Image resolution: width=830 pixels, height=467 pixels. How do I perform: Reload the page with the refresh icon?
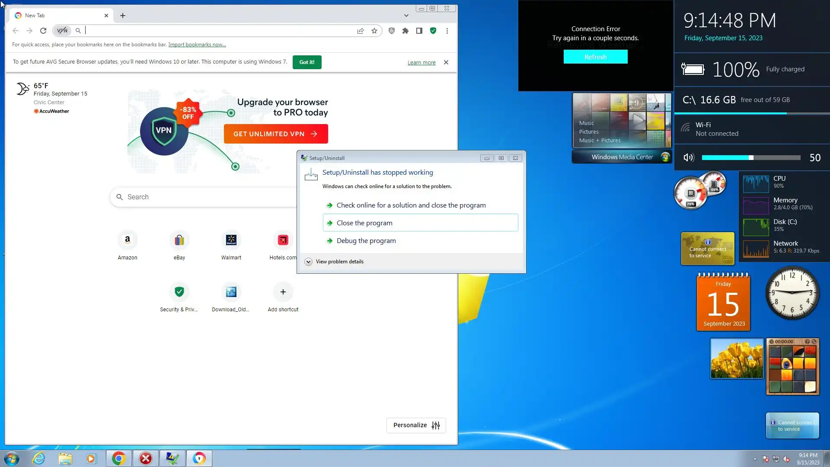click(43, 31)
